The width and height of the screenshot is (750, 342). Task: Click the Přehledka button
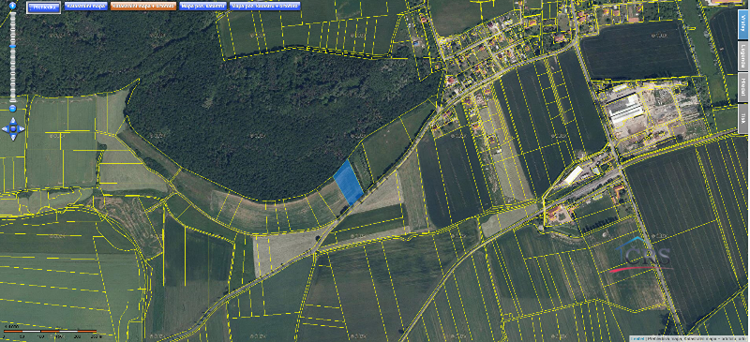(43, 7)
